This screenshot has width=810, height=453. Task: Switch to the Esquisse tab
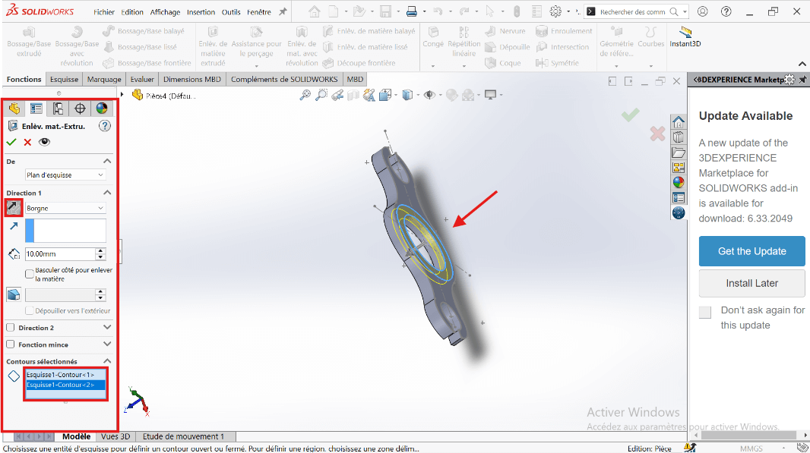(x=64, y=80)
